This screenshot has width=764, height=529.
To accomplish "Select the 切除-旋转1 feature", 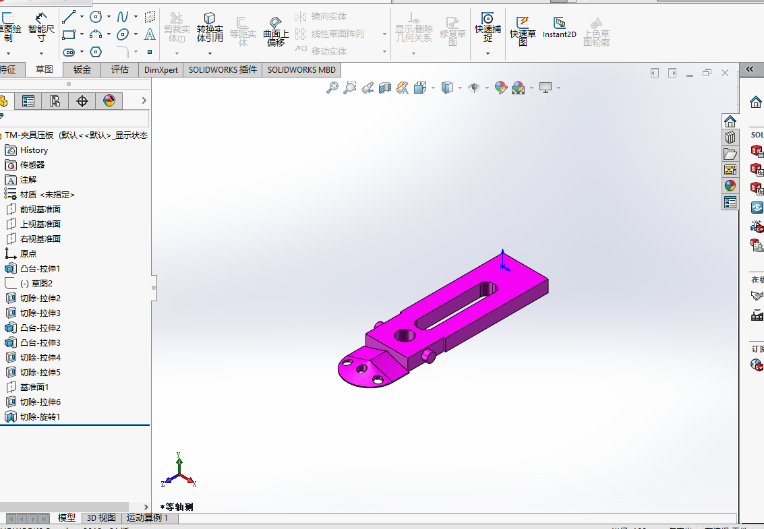I will pyautogui.click(x=33, y=417).
